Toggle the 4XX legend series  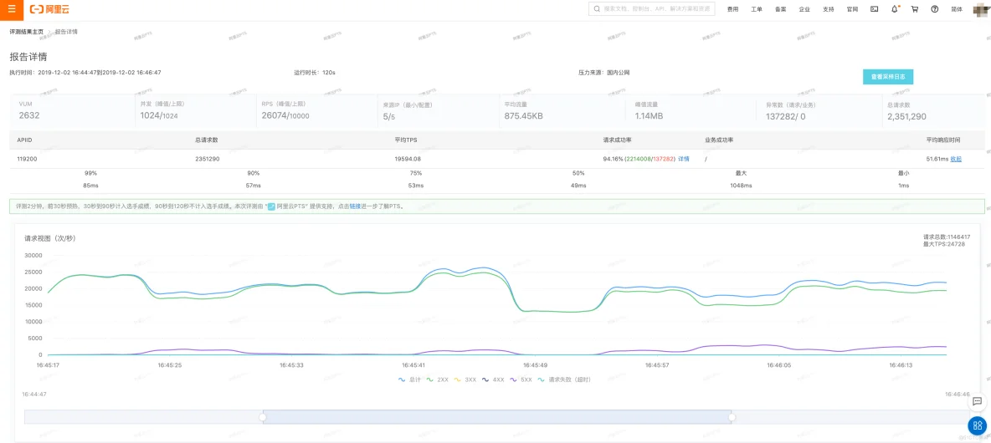point(492,380)
